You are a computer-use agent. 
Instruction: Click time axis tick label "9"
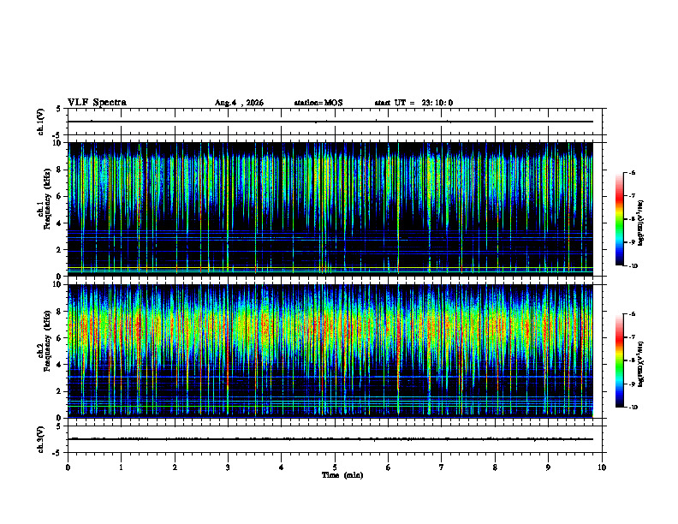(x=548, y=467)
